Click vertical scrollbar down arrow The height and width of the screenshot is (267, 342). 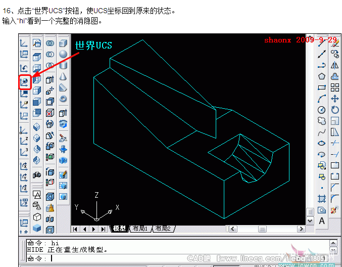310,220
